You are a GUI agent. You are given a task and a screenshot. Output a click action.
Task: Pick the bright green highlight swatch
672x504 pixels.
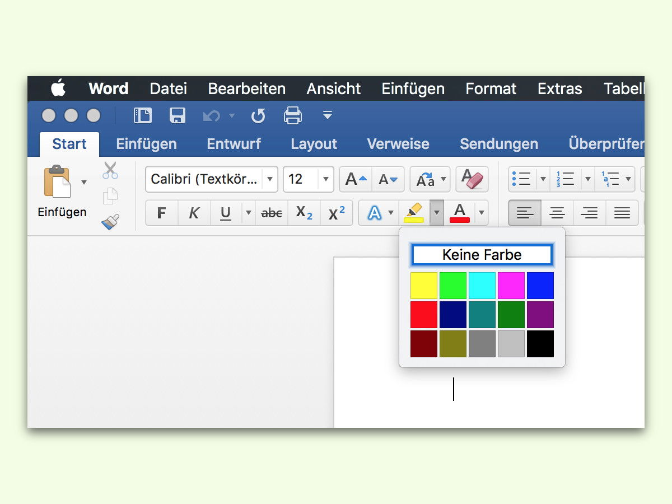(453, 286)
